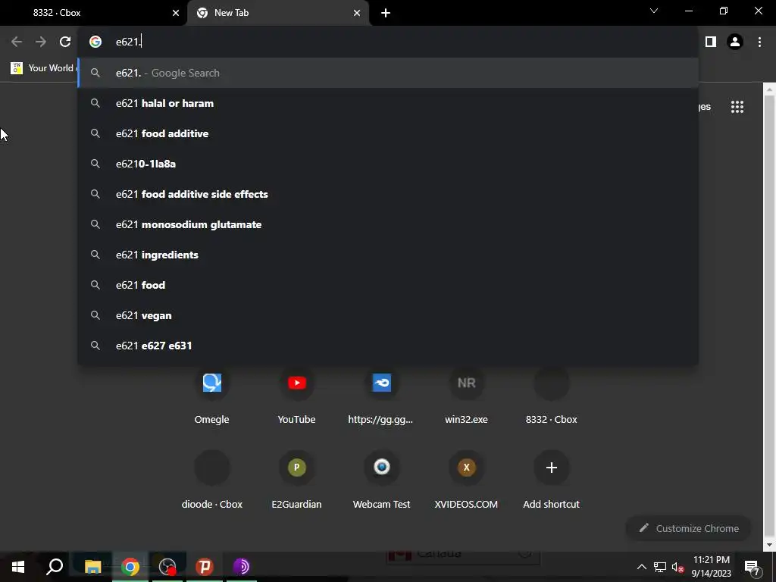This screenshot has width=776, height=582.
Task: Open the Chrome side panel icon
Action: pos(711,42)
